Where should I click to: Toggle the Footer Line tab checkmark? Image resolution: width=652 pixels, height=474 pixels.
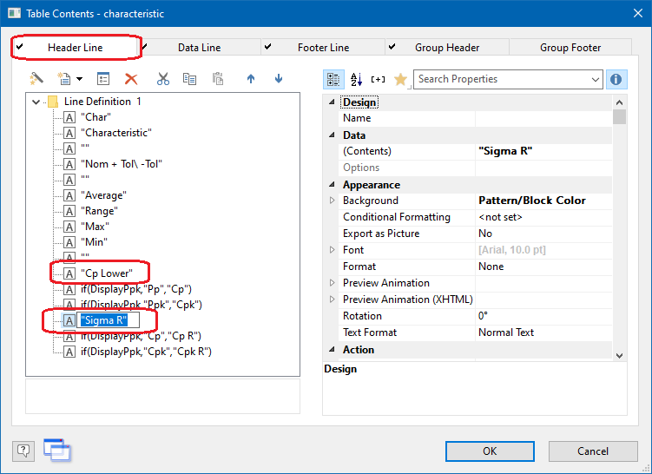[267, 46]
